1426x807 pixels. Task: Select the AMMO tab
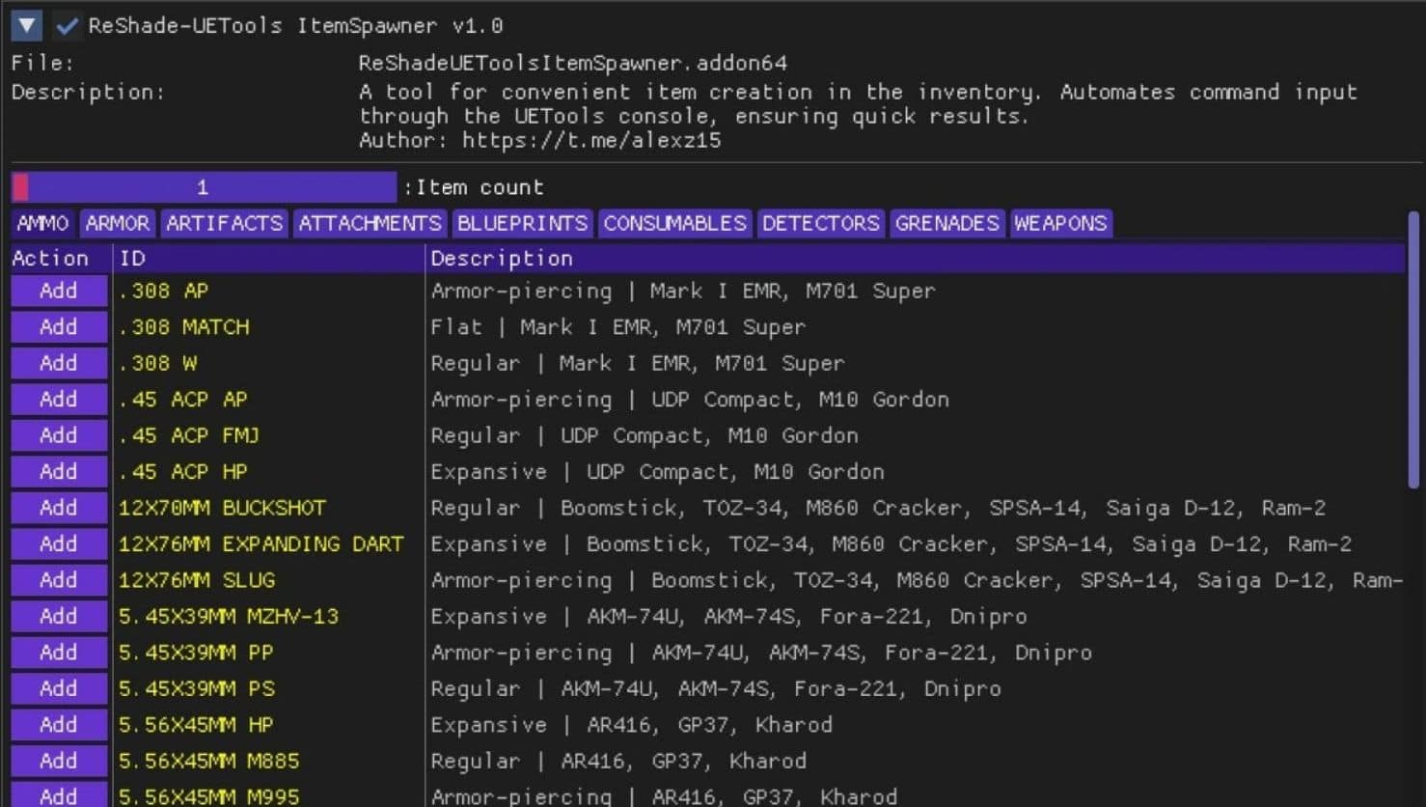point(42,224)
